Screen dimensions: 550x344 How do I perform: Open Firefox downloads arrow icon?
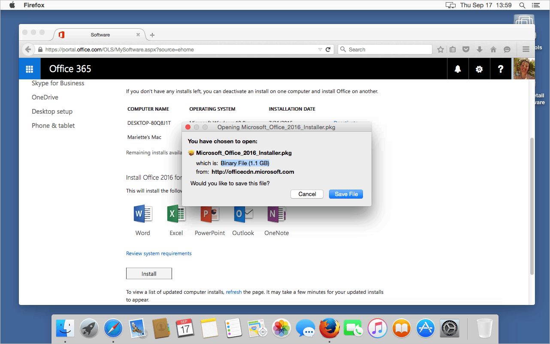point(480,49)
